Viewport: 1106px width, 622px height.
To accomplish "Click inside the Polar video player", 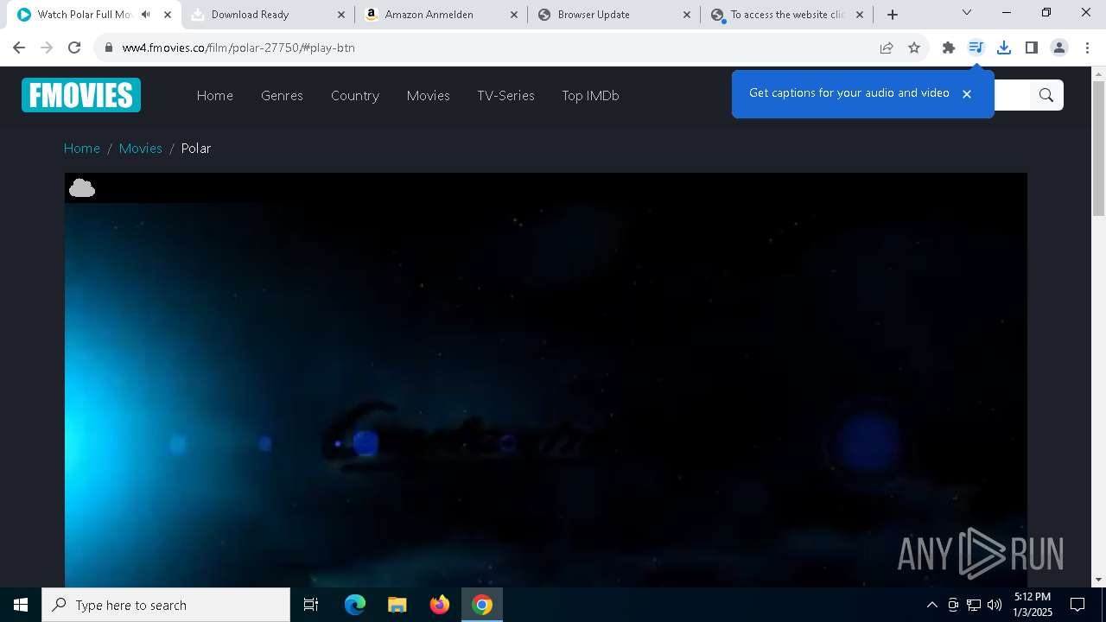I will [x=546, y=380].
